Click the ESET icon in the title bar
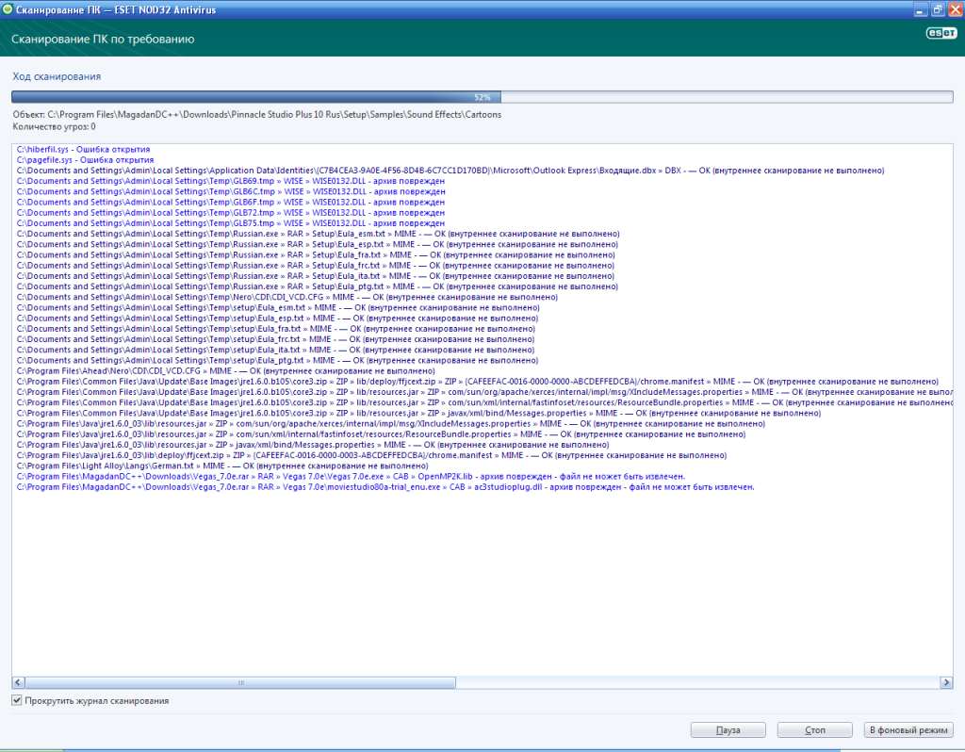965x752 pixels. click(x=8, y=9)
